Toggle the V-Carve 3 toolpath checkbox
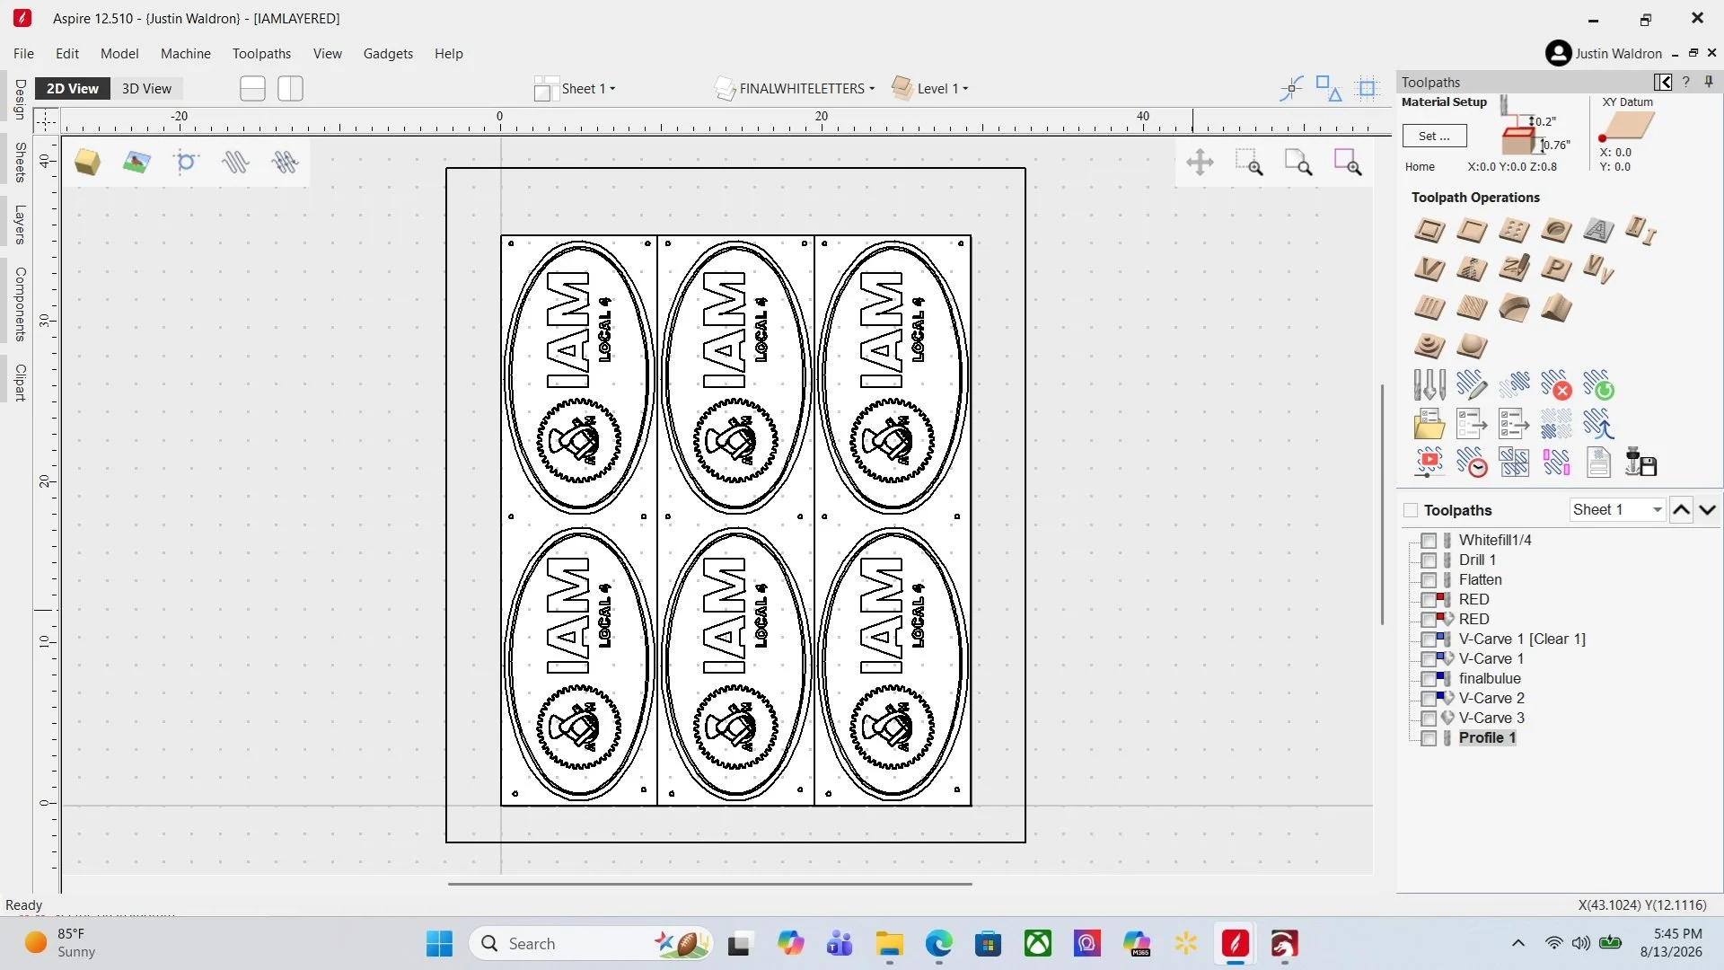 (x=1429, y=718)
